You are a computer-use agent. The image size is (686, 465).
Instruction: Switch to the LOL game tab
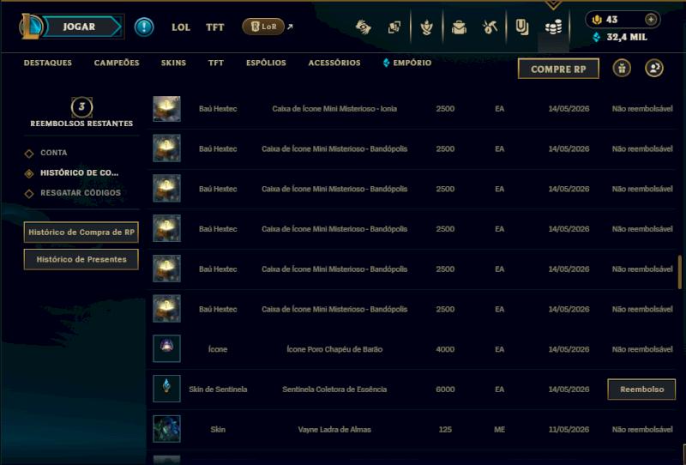pyautogui.click(x=181, y=27)
